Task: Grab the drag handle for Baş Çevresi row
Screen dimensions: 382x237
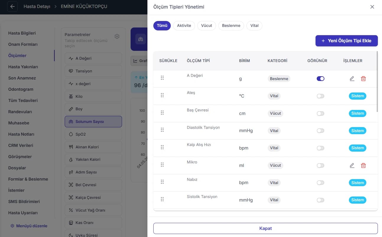Action: coord(162,113)
